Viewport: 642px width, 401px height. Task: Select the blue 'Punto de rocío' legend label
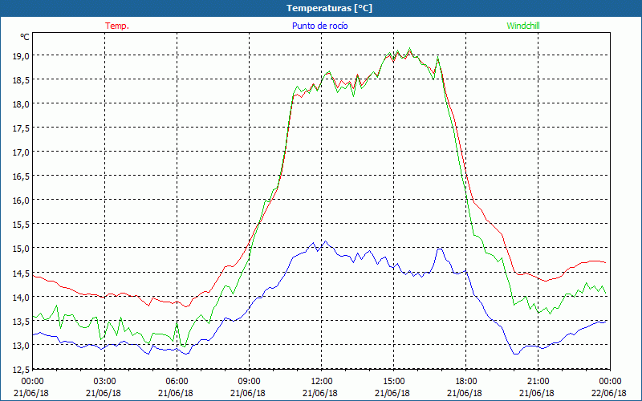pos(319,26)
